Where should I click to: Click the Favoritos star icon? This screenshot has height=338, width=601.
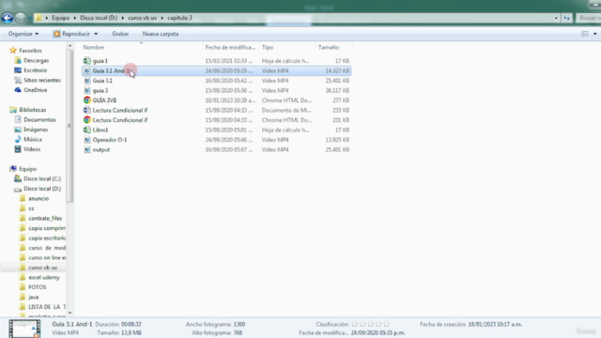(x=13, y=50)
